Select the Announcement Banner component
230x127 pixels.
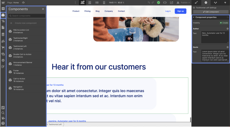[x=26, y=64]
